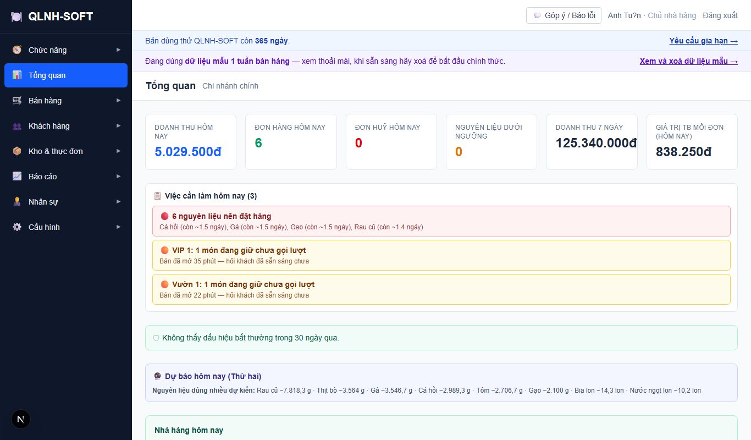Image resolution: width=751 pixels, height=440 pixels.
Task: Click the Anh Tu?n user name
Action: 625,15
